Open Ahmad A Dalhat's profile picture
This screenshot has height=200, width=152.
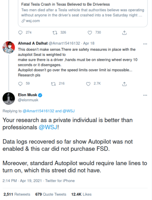tap(9, 47)
